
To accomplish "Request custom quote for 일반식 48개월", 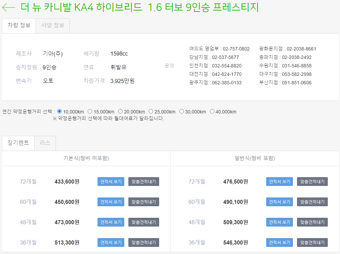I will click(312, 222).
